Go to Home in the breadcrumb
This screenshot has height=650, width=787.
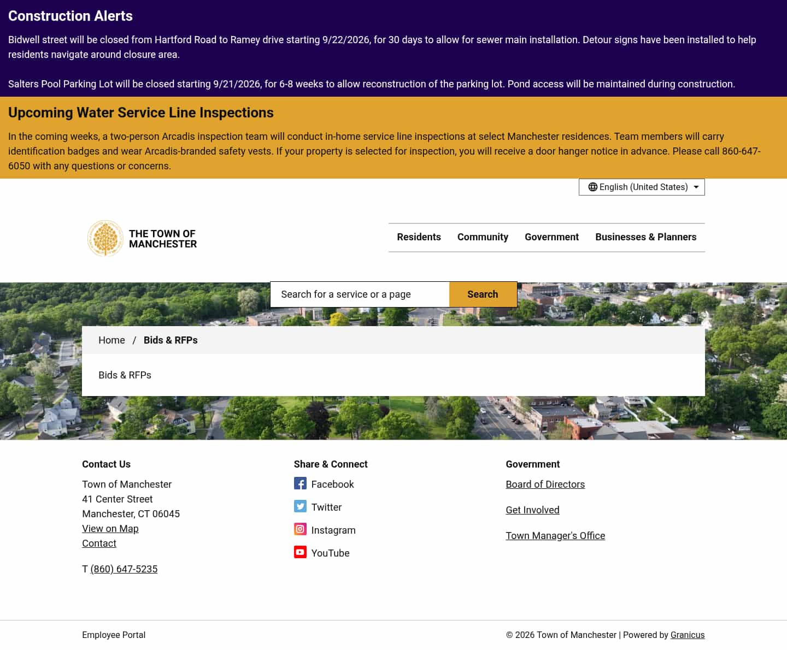pos(111,340)
